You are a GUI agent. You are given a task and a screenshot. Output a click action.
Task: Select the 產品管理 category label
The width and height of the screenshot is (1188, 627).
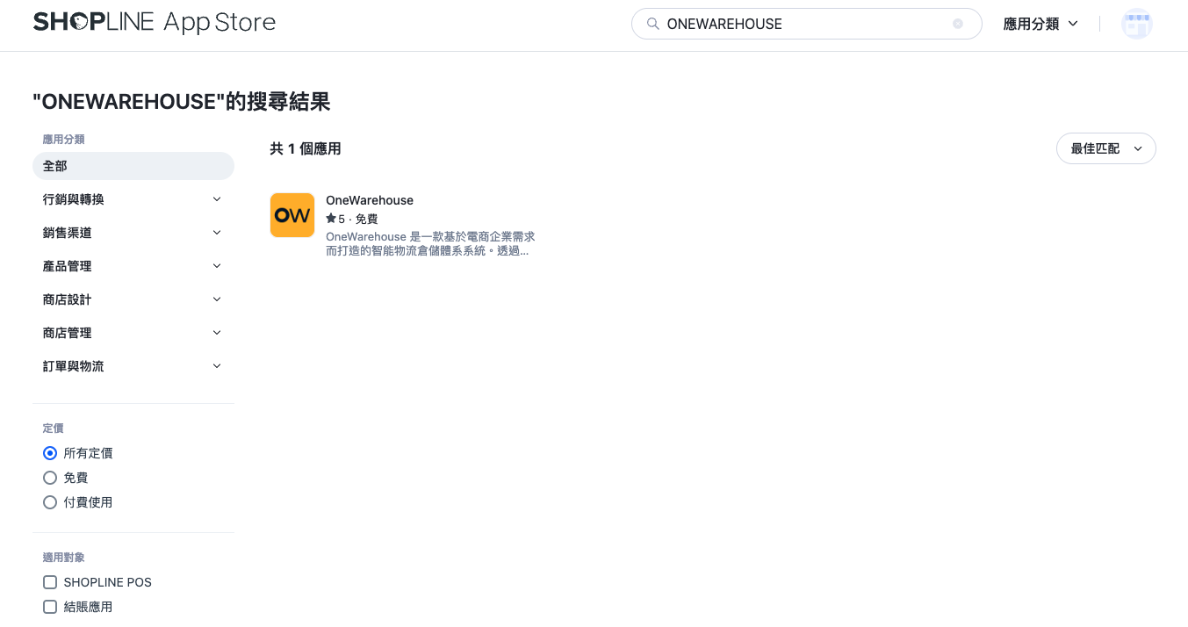pyautogui.click(x=68, y=266)
